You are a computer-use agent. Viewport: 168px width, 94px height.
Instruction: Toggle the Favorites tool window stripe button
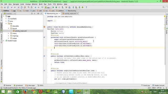pyautogui.click(x=1, y=64)
